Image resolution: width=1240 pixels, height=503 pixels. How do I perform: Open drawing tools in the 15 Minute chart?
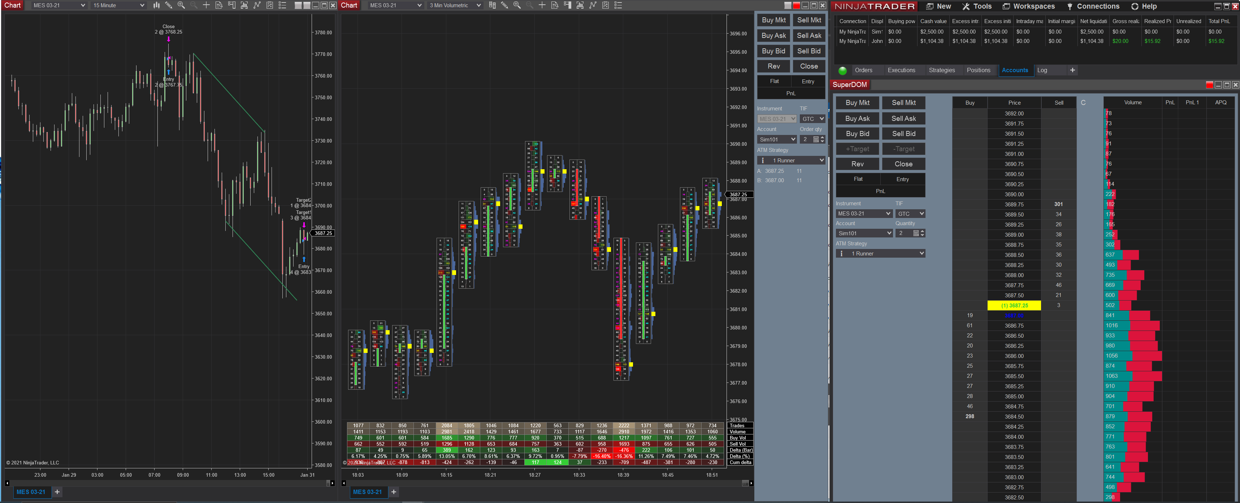[169, 5]
